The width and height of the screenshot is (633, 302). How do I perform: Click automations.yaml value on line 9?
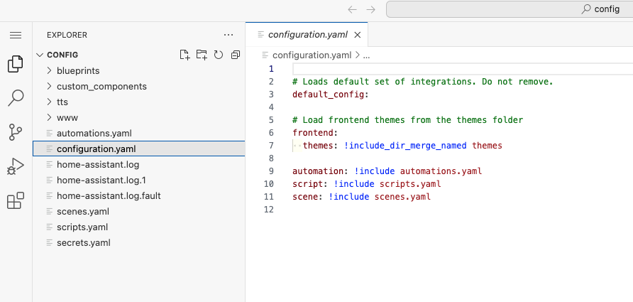click(441, 171)
